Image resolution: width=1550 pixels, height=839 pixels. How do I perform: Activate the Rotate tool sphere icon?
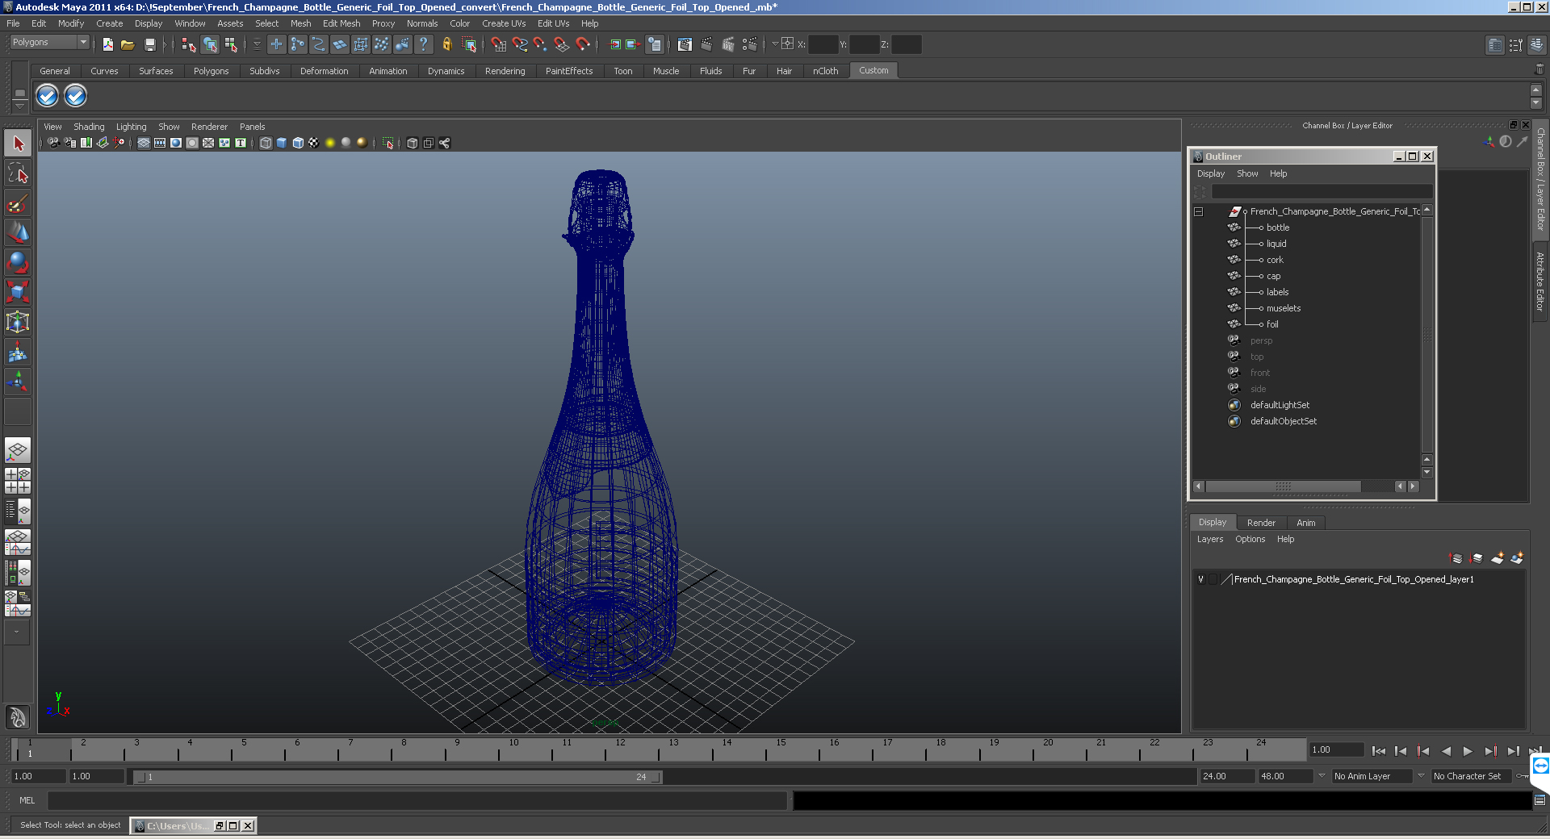(18, 263)
